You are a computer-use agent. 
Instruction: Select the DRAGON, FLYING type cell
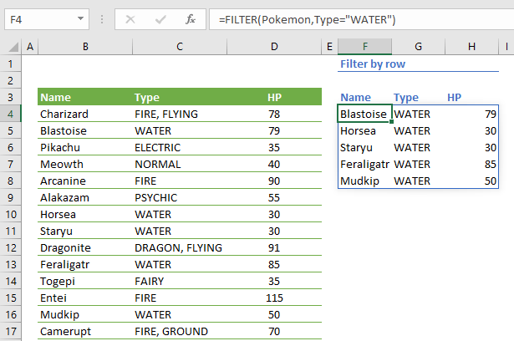(x=180, y=247)
